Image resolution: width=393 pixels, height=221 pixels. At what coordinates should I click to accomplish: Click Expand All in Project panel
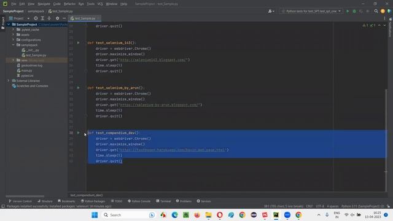(x=42, y=18)
